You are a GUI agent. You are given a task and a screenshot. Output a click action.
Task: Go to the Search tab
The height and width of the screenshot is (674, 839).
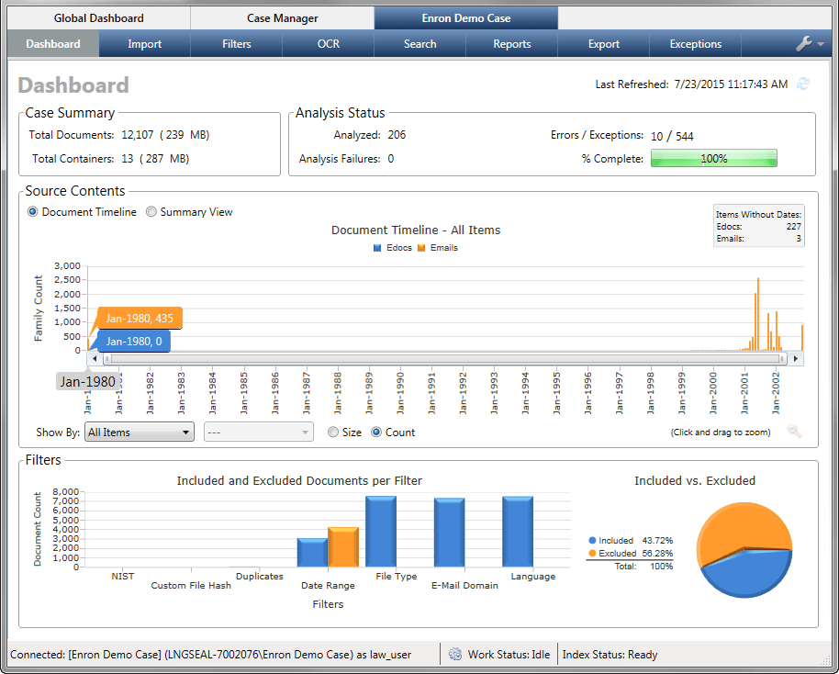[x=420, y=44]
